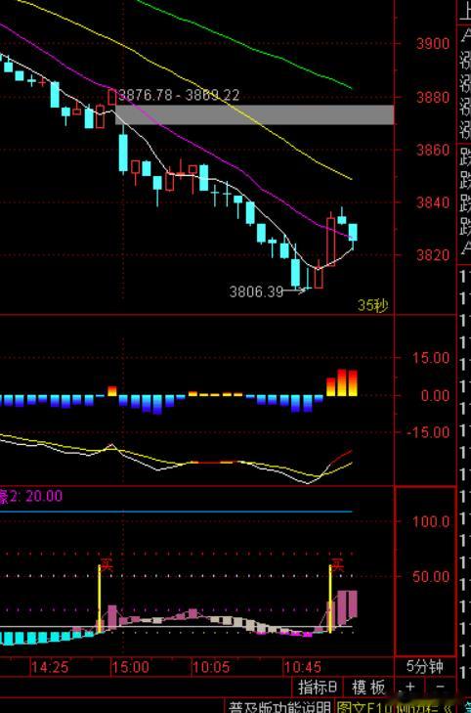Click the 指标B button

(x=317, y=687)
